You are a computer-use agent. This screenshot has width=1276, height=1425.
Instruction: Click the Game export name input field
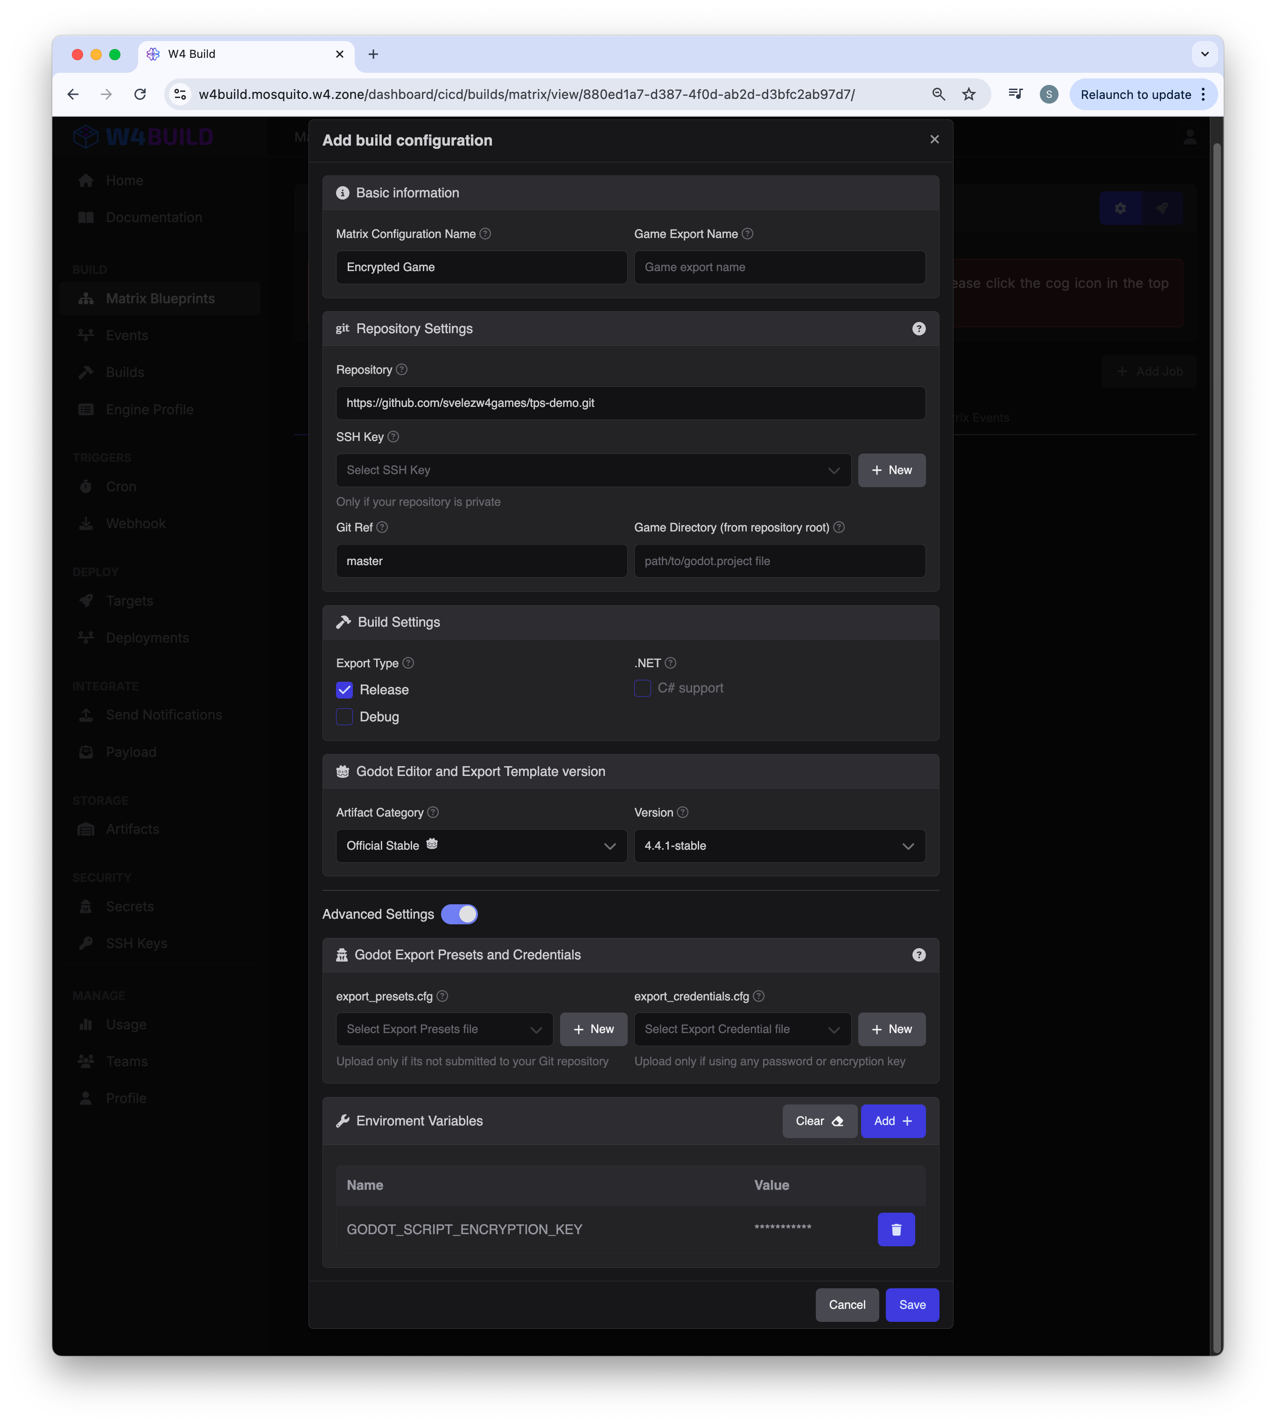tap(779, 267)
